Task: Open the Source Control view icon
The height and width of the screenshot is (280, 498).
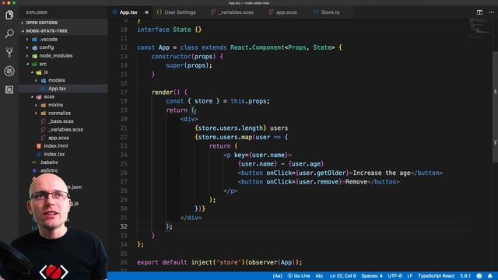Action: point(9,52)
